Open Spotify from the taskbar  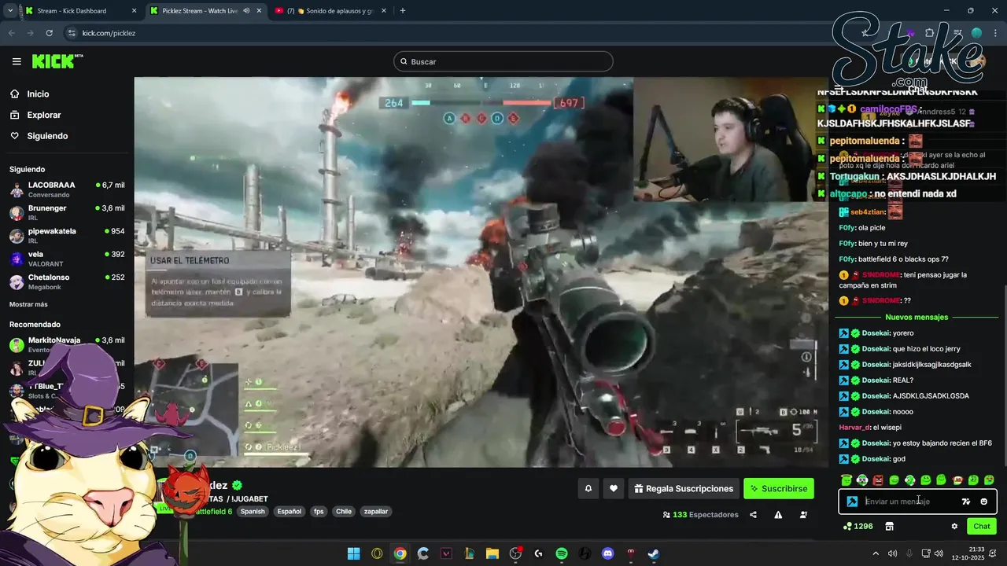coord(562,553)
